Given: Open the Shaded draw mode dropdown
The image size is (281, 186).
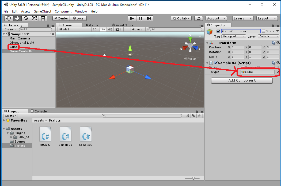Looking at the screenshot, I should tap(74, 29).
